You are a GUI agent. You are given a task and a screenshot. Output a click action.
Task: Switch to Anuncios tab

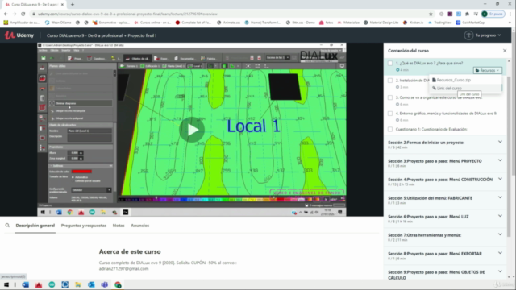tap(139, 226)
